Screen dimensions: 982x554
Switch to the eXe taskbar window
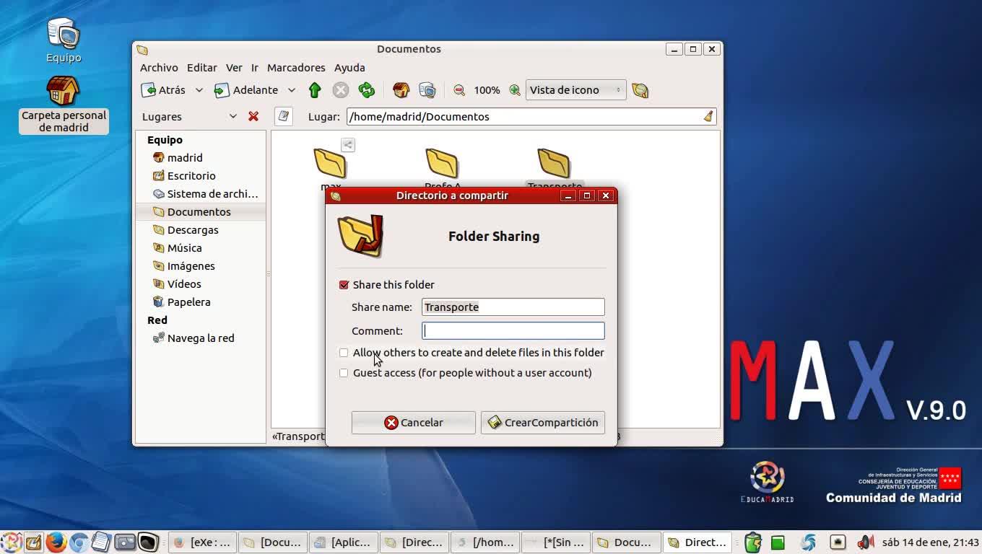(x=203, y=542)
